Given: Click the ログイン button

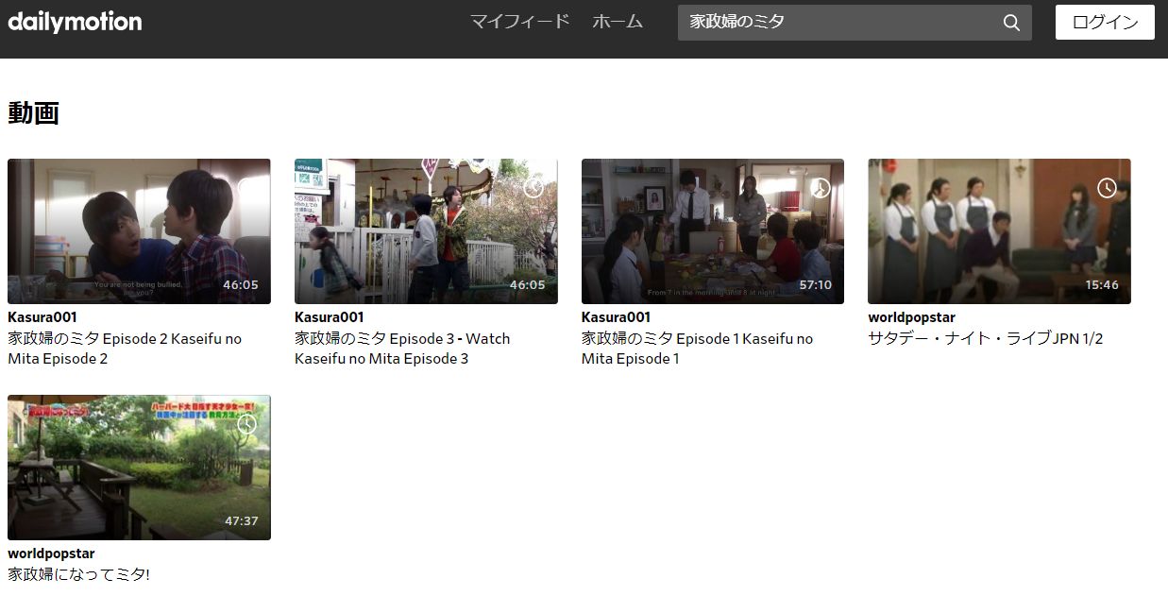Looking at the screenshot, I should (x=1105, y=23).
